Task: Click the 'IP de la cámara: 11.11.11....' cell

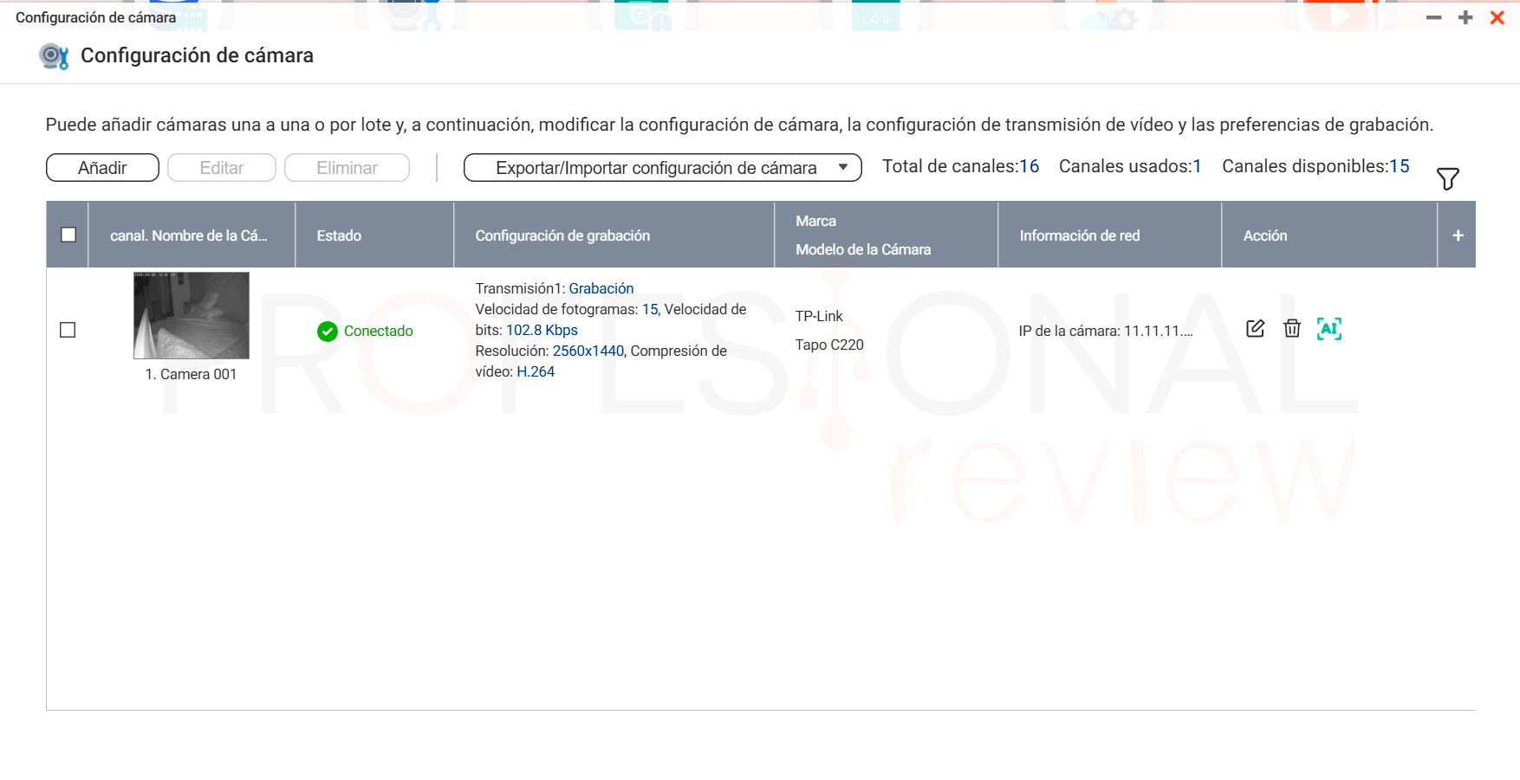Action: [1106, 331]
